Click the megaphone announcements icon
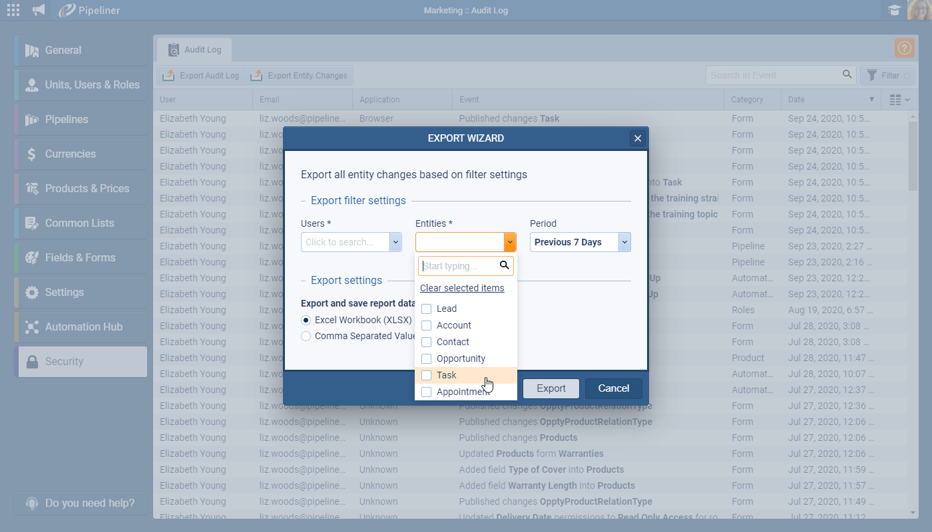The width and height of the screenshot is (932, 532). [x=39, y=10]
